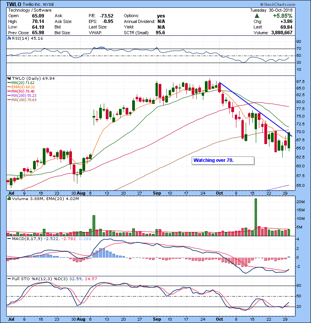Image resolution: width=311 pixels, height=323 pixels.
Task: Click the Prev Close value 65.98
Action: (x=38, y=33)
